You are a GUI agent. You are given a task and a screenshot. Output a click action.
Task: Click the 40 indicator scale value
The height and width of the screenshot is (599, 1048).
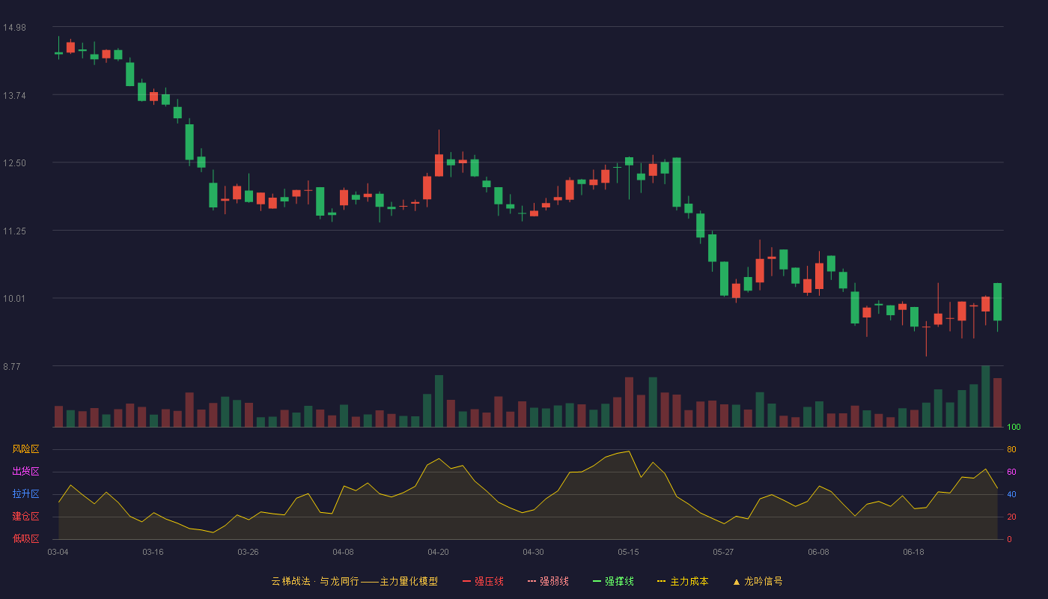tap(1011, 495)
